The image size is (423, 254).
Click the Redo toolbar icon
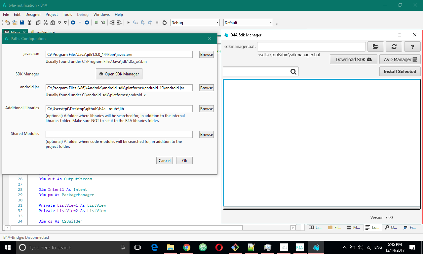(65, 22)
